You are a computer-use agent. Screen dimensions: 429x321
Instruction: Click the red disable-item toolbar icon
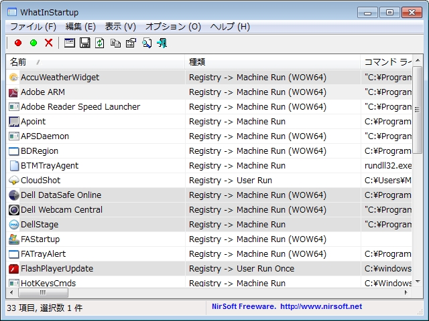(x=18, y=43)
